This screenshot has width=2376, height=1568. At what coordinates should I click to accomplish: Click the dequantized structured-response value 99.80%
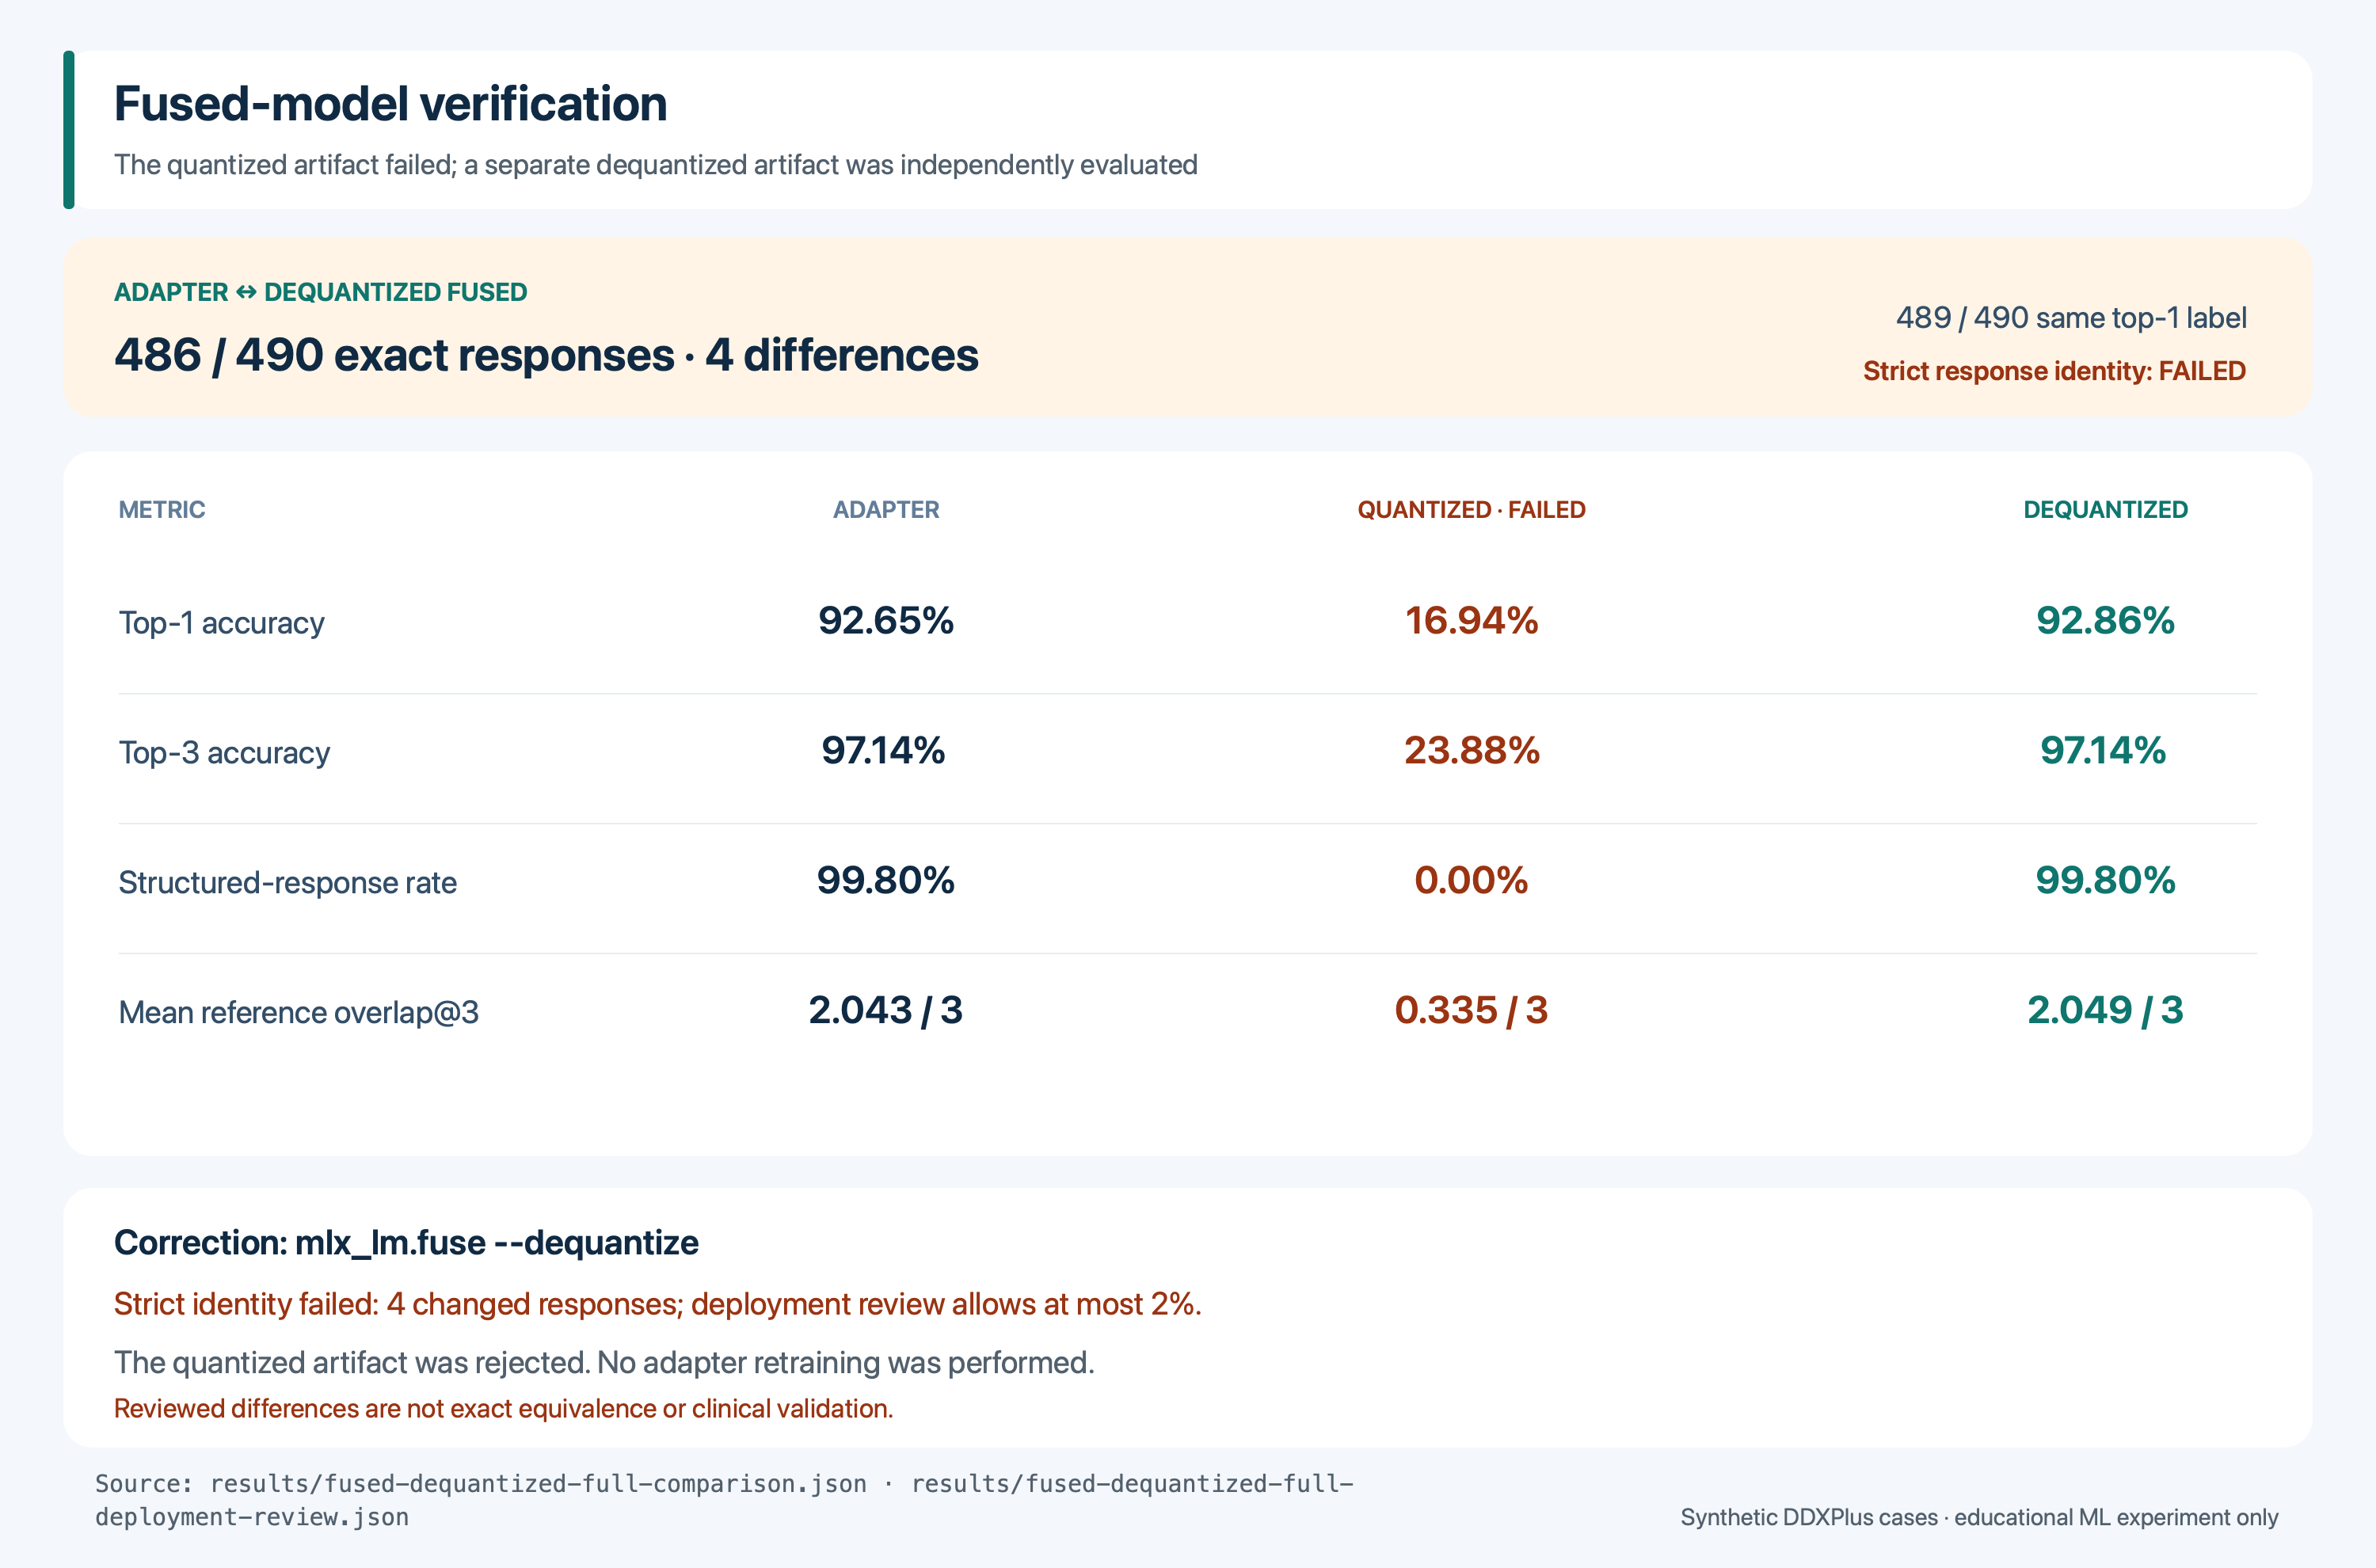pos(2105,881)
